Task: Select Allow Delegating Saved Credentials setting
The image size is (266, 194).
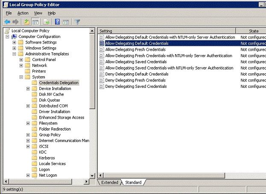Action: (136, 62)
